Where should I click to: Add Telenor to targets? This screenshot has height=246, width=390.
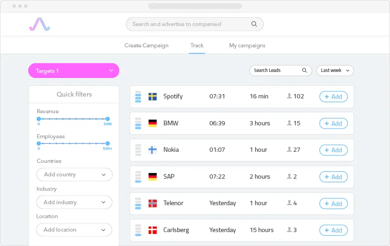[x=333, y=204]
